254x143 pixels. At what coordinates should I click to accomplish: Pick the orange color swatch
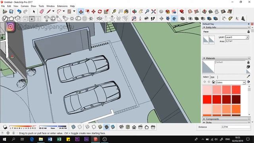pos(236,109)
